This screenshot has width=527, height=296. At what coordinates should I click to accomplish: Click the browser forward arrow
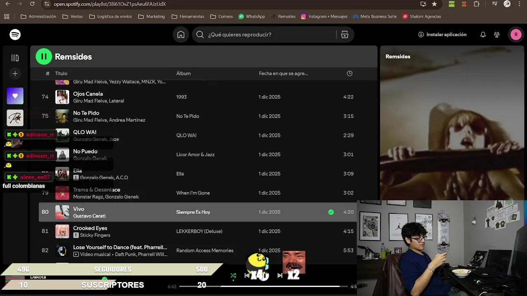click(20, 4)
